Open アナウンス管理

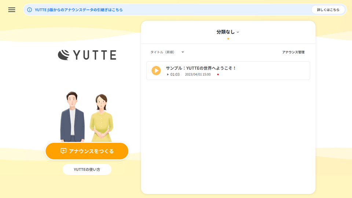click(x=293, y=52)
